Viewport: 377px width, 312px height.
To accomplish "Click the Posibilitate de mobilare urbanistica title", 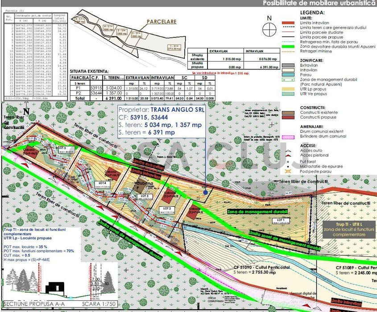I will tap(319, 3).
